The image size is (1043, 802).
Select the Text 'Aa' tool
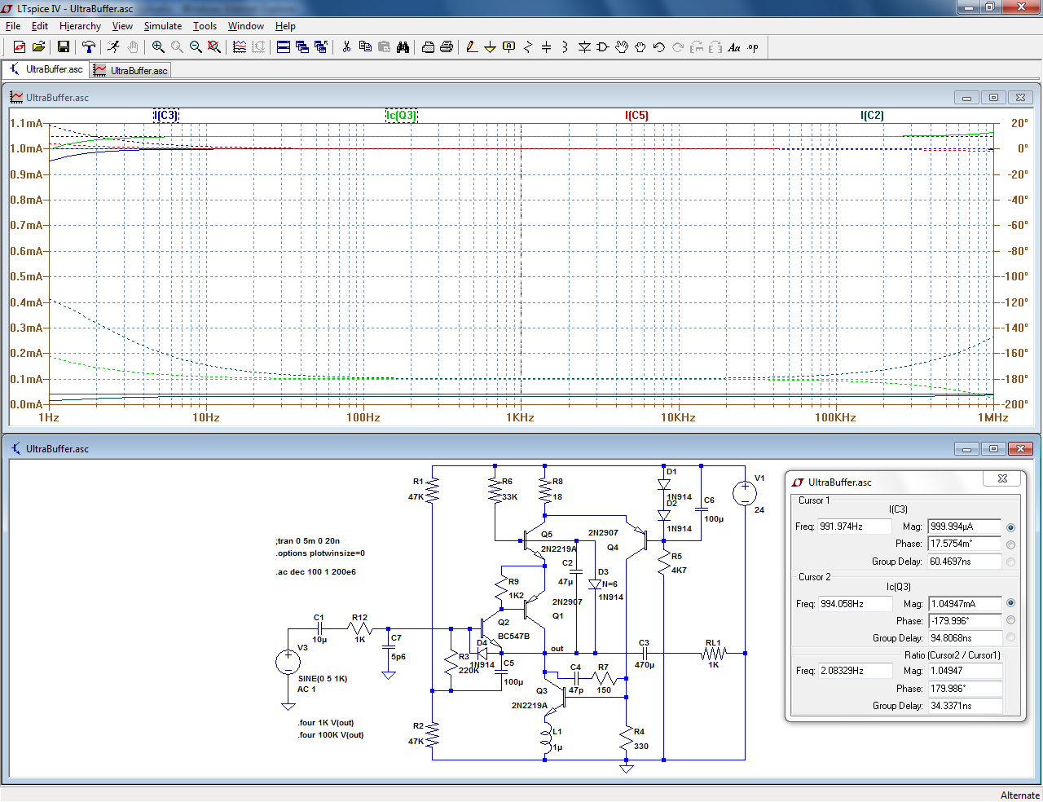734,47
